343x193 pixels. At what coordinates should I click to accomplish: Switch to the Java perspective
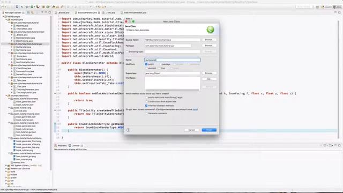[x=337, y=7]
